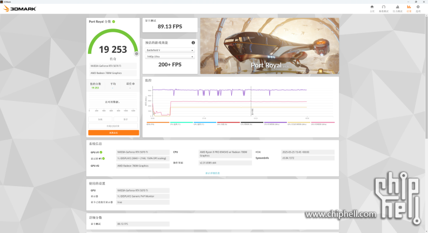The width and height of the screenshot is (428, 233).
Task: Go to the Home tab icon
Action: (372, 9)
